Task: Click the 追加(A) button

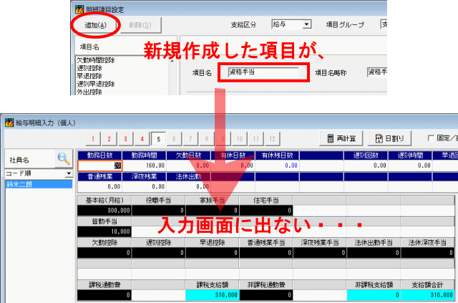Action: click(95, 25)
